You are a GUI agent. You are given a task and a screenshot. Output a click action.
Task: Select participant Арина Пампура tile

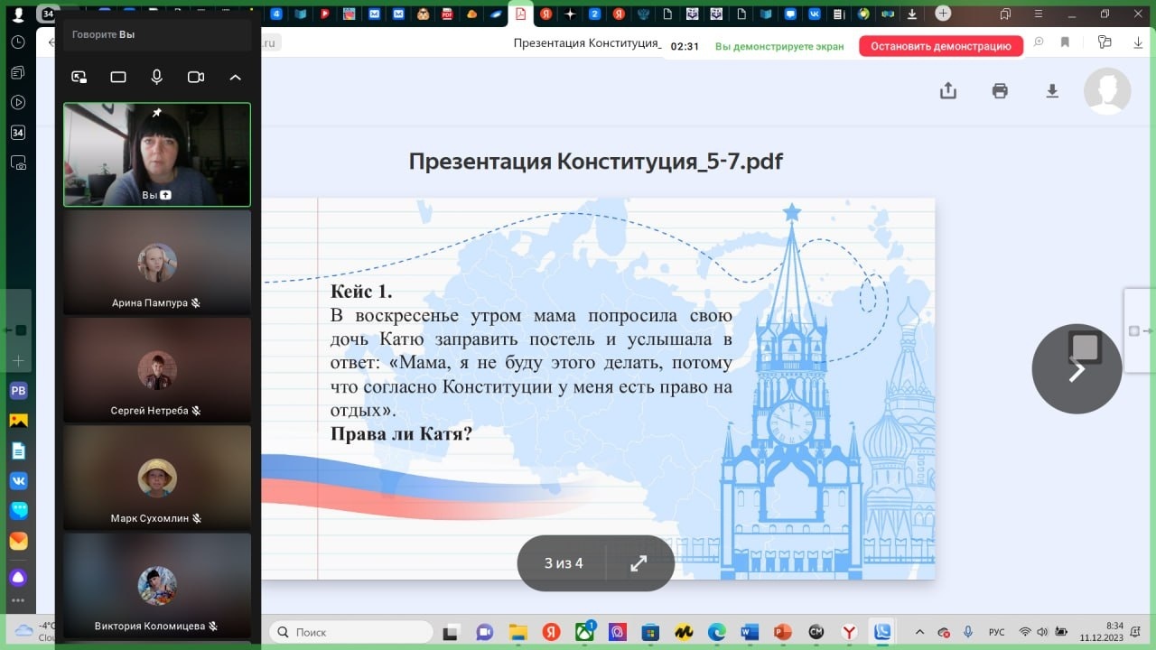pos(157,262)
